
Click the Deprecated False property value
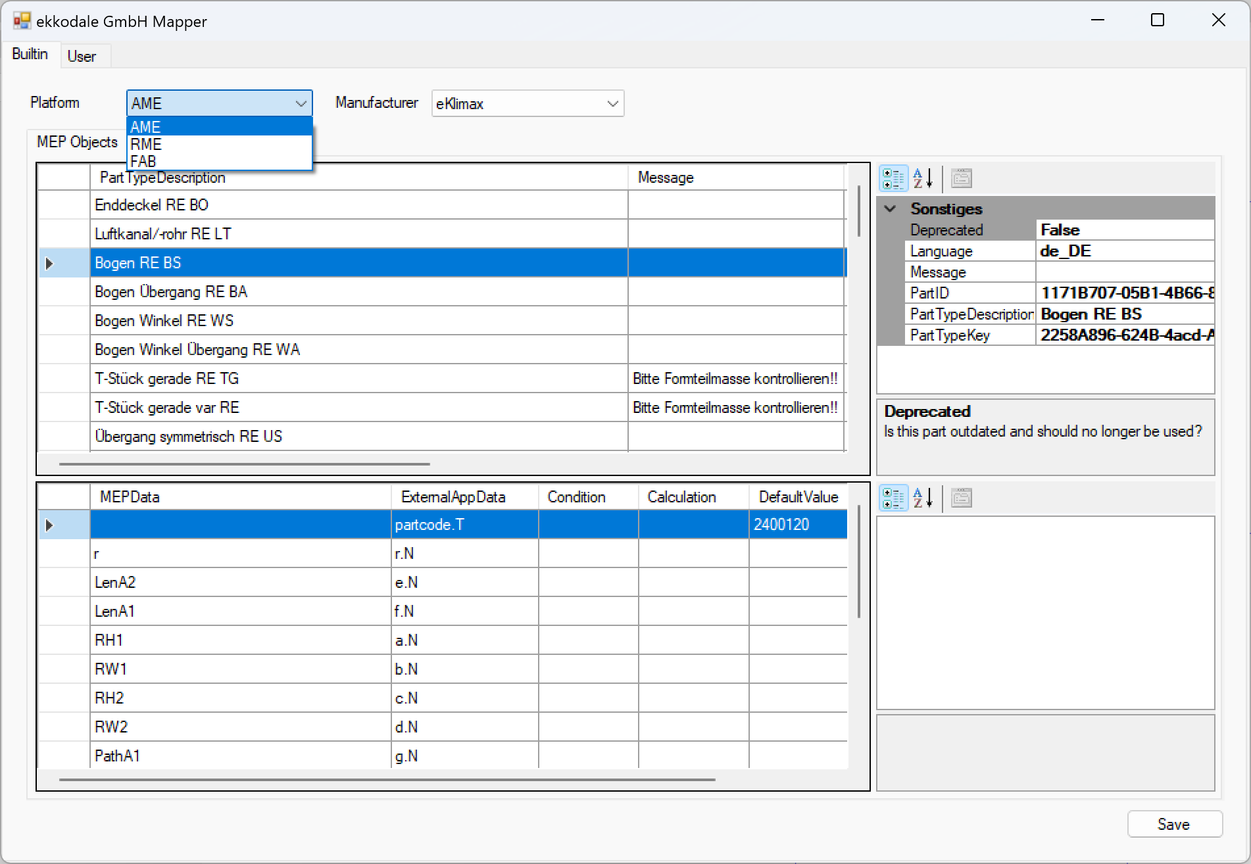click(1125, 230)
